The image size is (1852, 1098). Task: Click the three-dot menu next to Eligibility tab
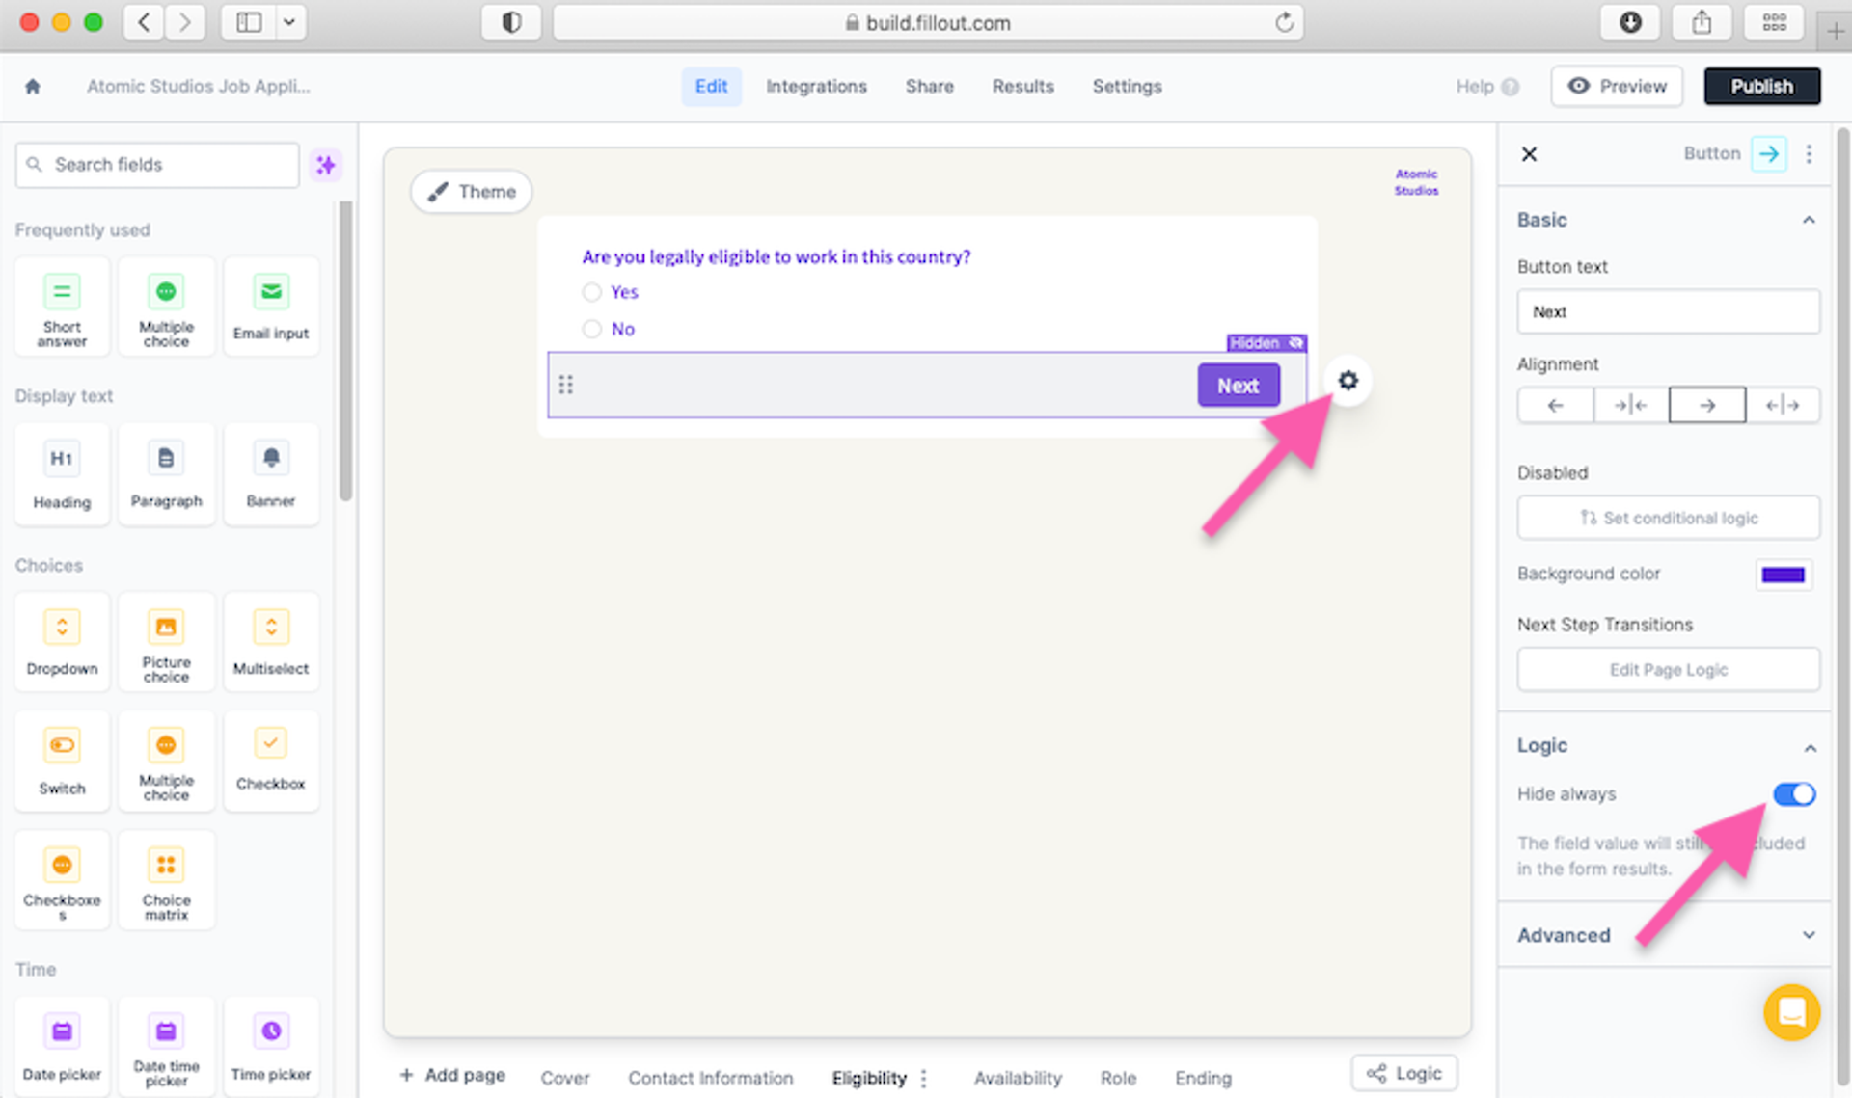coord(926,1075)
